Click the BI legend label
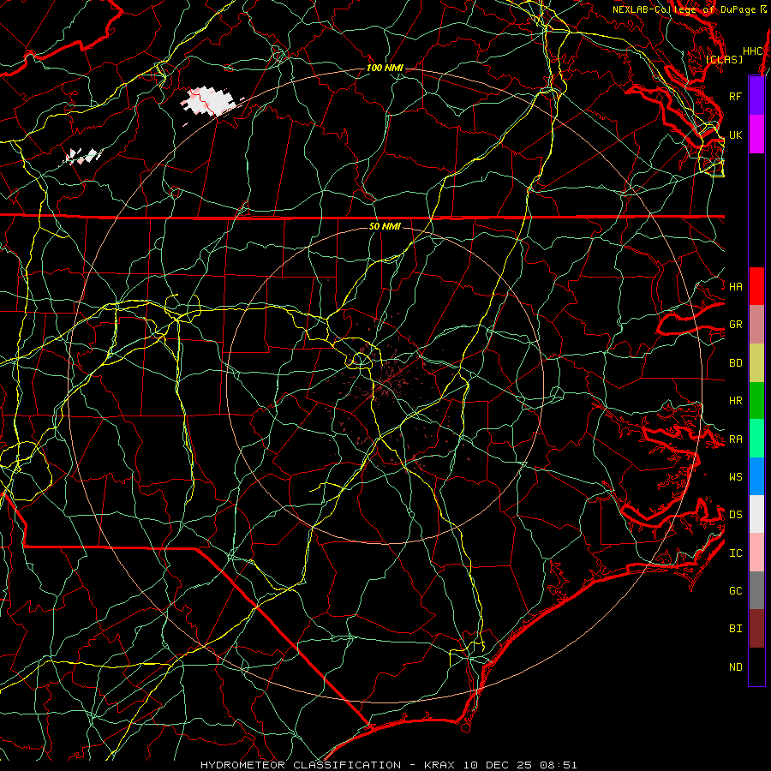This screenshot has height=771, width=771. [736, 629]
